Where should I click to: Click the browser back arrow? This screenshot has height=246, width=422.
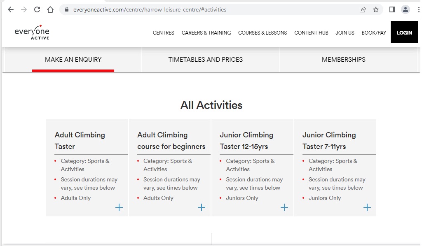(10, 10)
